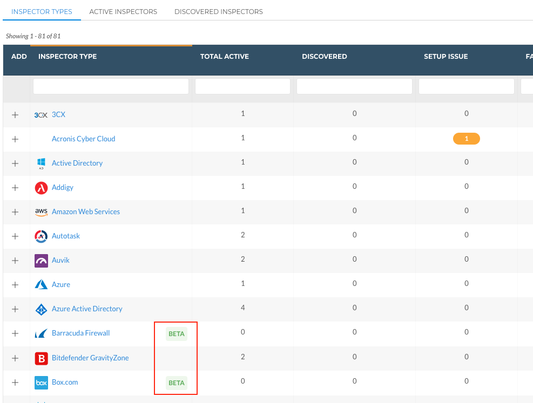Click plus icon for Amazon Web Services
This screenshot has height=403, width=533.
click(15, 212)
